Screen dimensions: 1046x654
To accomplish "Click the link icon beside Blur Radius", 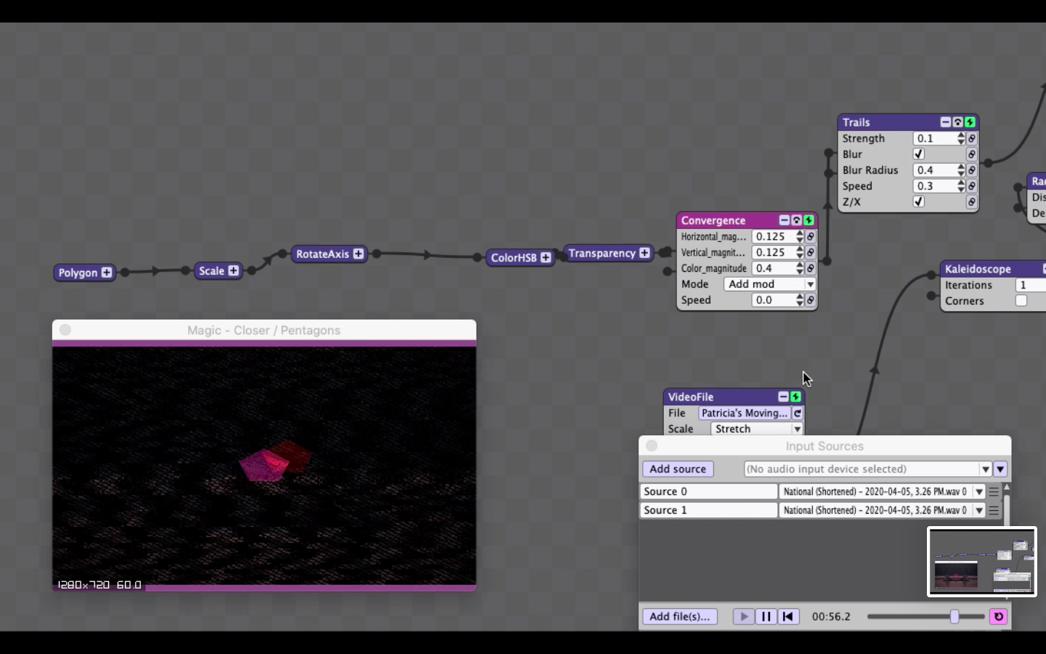I will pyautogui.click(x=972, y=170).
